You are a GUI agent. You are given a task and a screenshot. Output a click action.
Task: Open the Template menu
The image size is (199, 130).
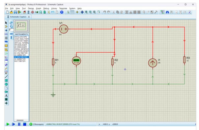click(x=63, y=8)
